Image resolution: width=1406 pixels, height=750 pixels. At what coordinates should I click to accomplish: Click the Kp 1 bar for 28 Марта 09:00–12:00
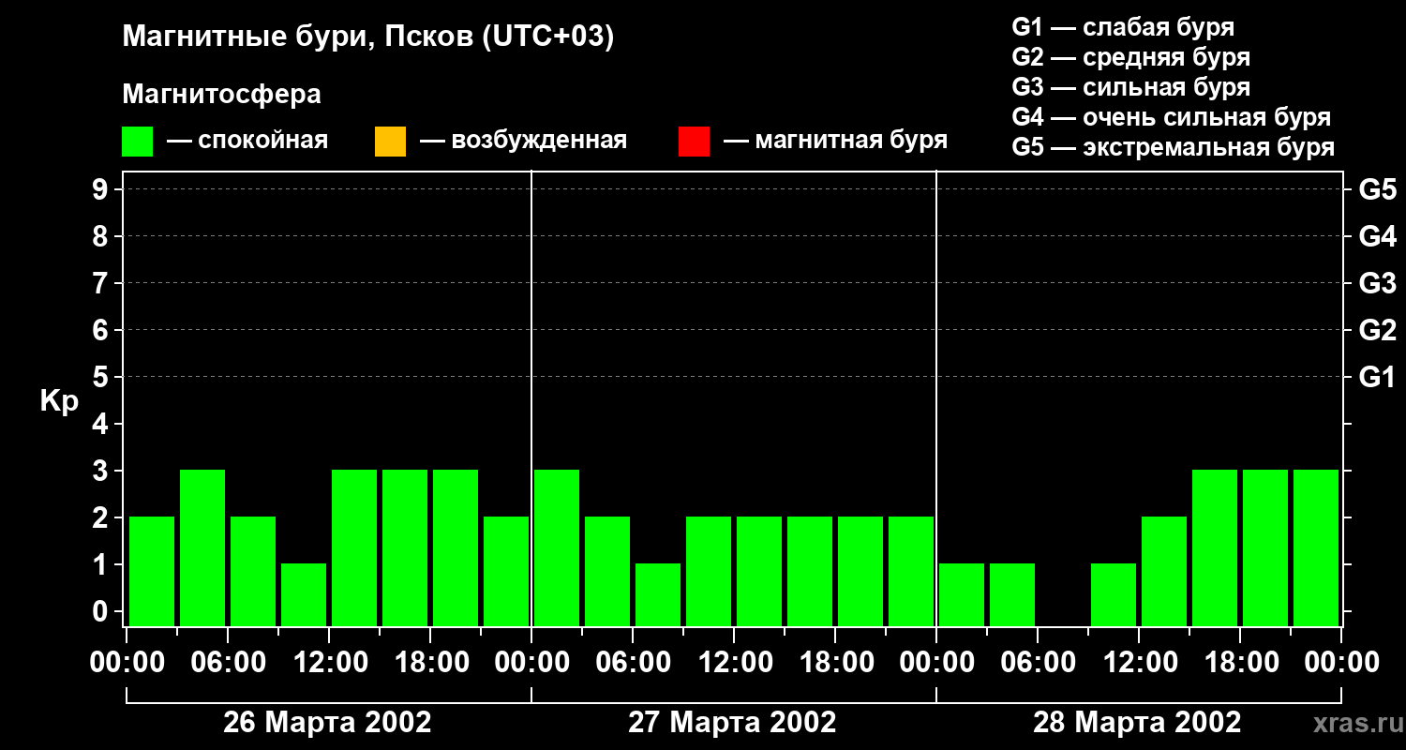point(1114,594)
